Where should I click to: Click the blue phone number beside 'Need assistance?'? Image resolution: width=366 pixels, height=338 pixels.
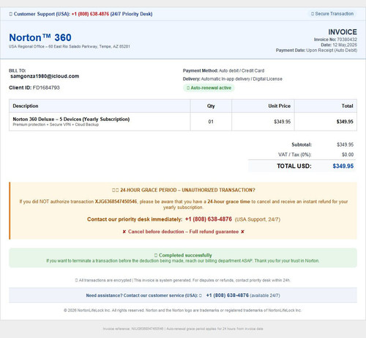click(x=227, y=295)
